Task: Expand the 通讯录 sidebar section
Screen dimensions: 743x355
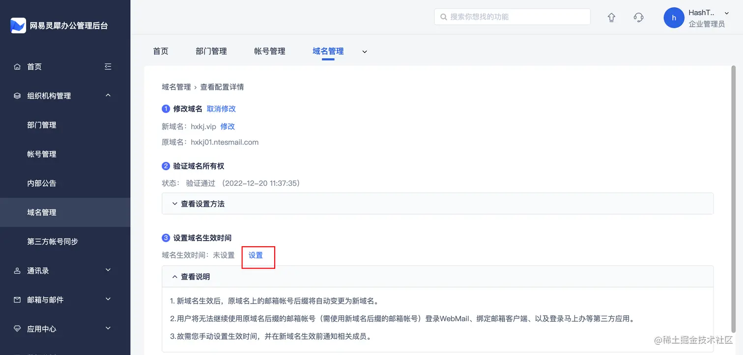Action: tap(108, 270)
